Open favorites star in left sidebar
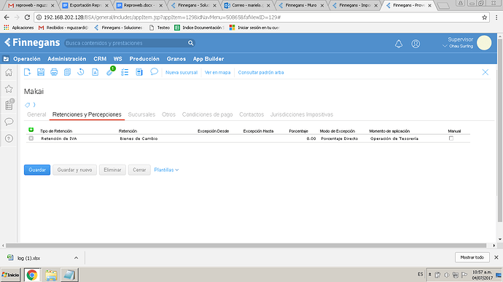The image size is (503, 282). [x=9, y=89]
